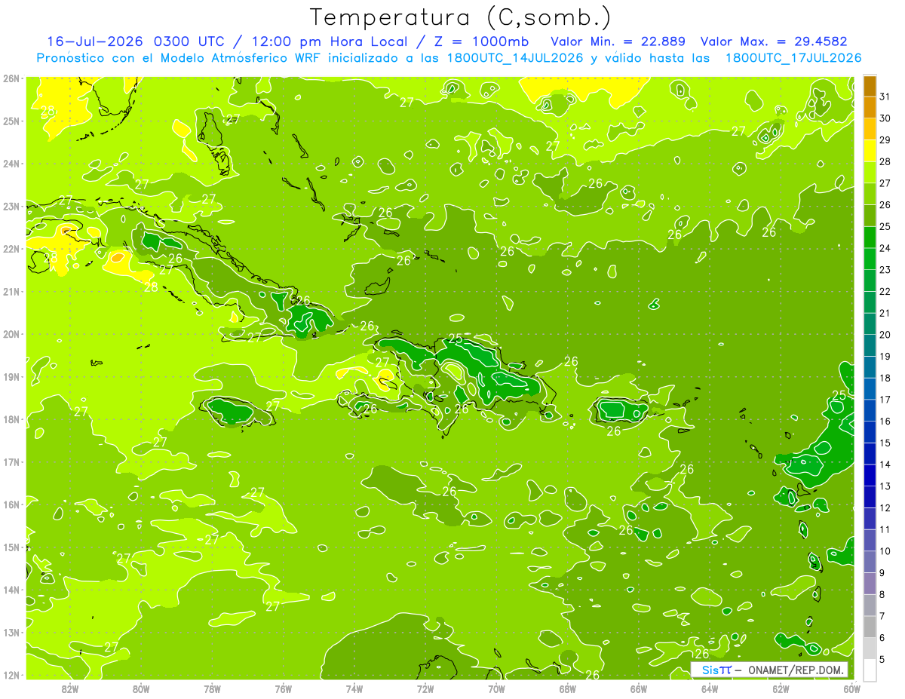The image size is (905, 699).
Task: Click the '16' label on the color scale
Action: (885, 422)
